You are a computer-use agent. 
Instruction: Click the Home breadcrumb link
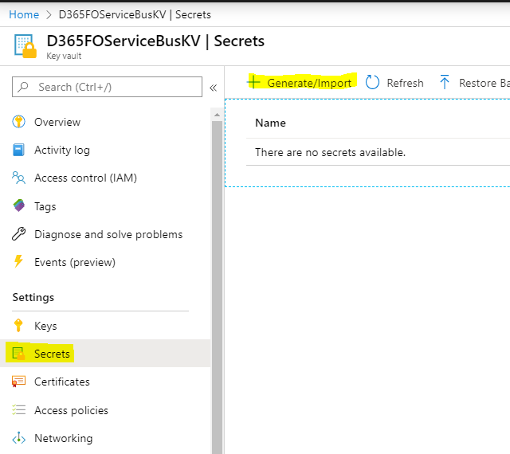[24, 14]
